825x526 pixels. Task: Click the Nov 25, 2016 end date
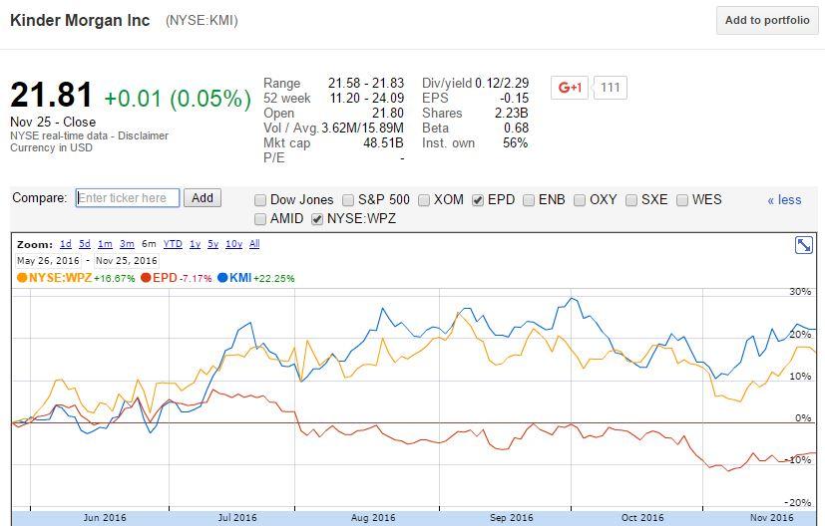click(127, 261)
